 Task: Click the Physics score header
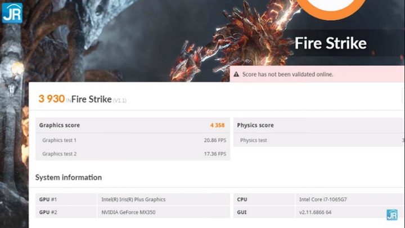pos(255,125)
